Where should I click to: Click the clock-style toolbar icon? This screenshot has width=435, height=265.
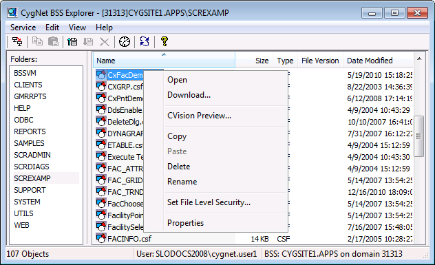[125, 41]
